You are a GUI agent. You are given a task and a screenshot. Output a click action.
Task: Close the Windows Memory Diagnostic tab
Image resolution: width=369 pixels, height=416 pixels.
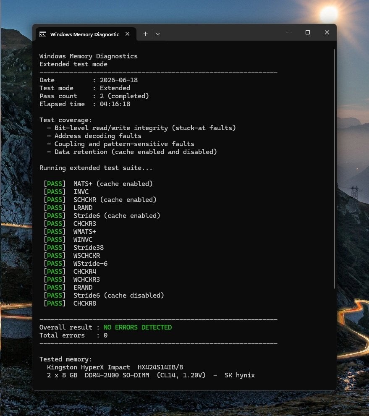point(127,34)
